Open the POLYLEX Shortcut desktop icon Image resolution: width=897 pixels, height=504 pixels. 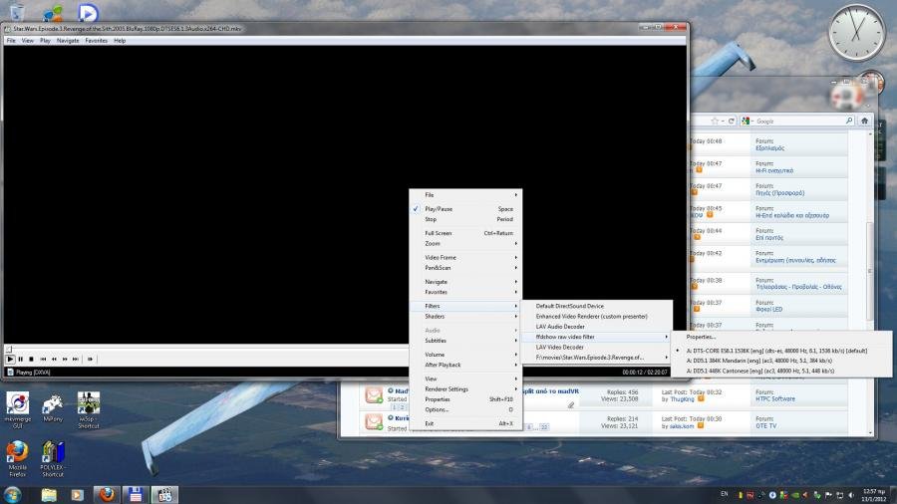[53, 458]
